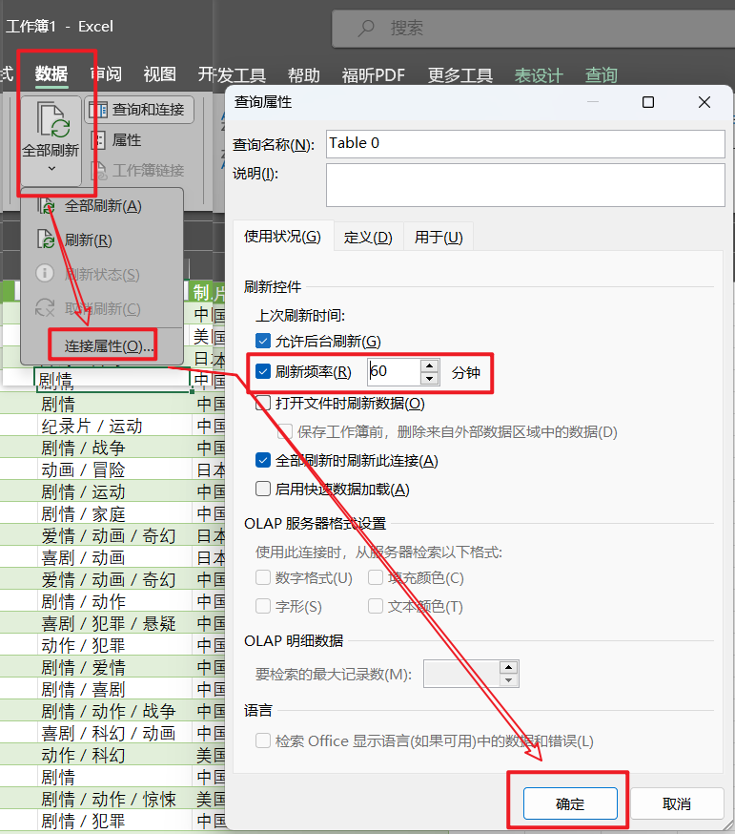Viewport: 735px width, 834px height.
Task: Switch to the Definition (D) tab
Action: [368, 238]
